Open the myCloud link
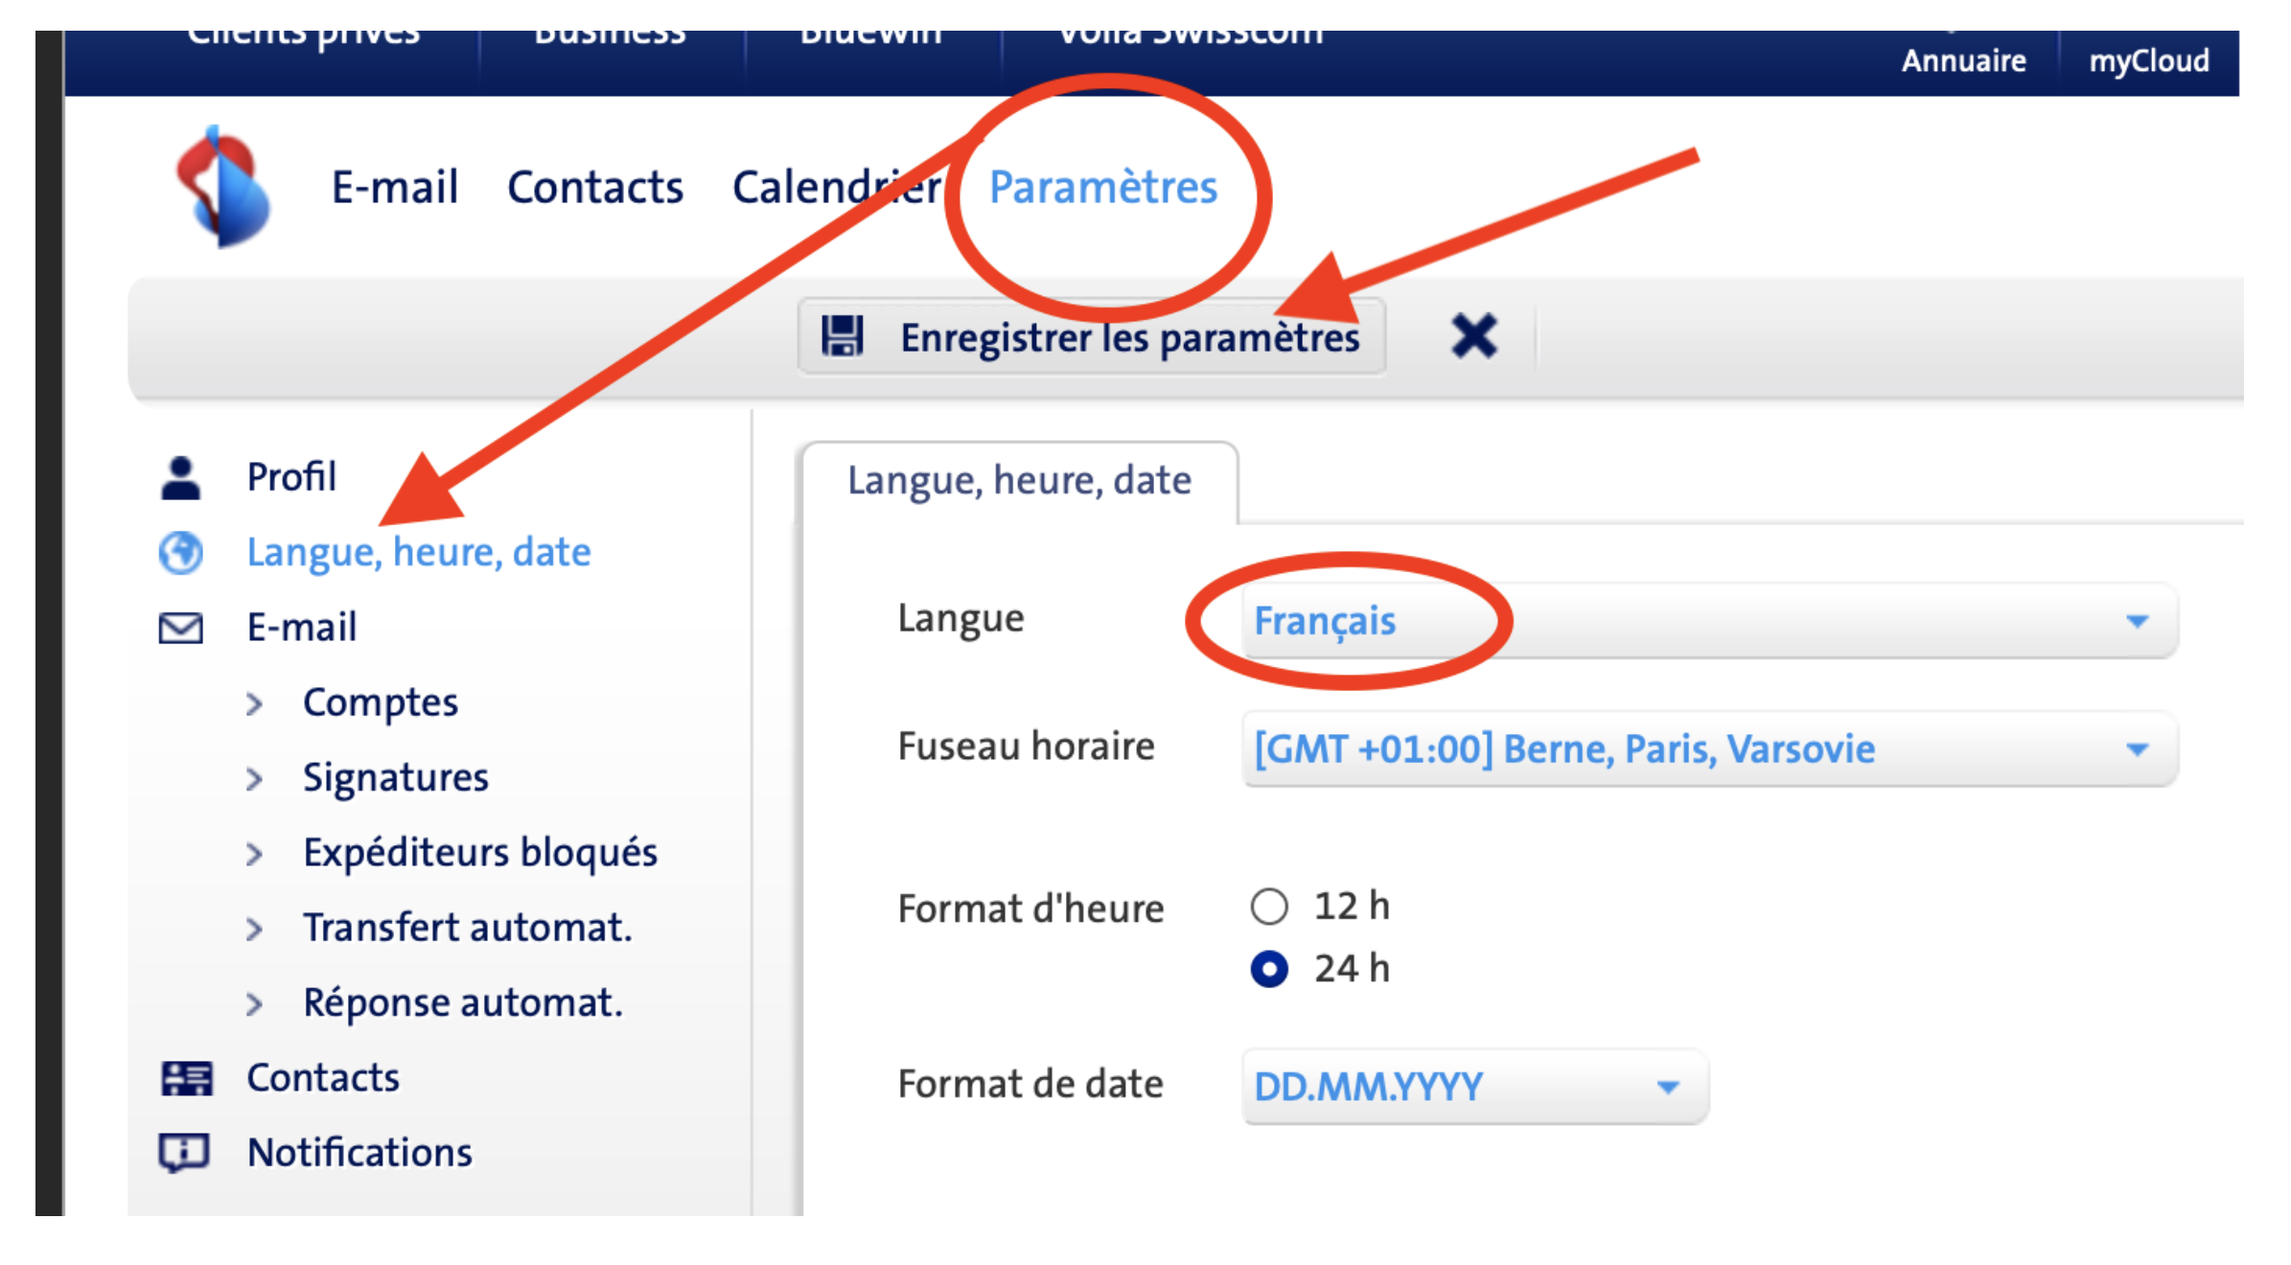Image resolution: width=2291 pixels, height=1265 pixels. pos(2148,61)
